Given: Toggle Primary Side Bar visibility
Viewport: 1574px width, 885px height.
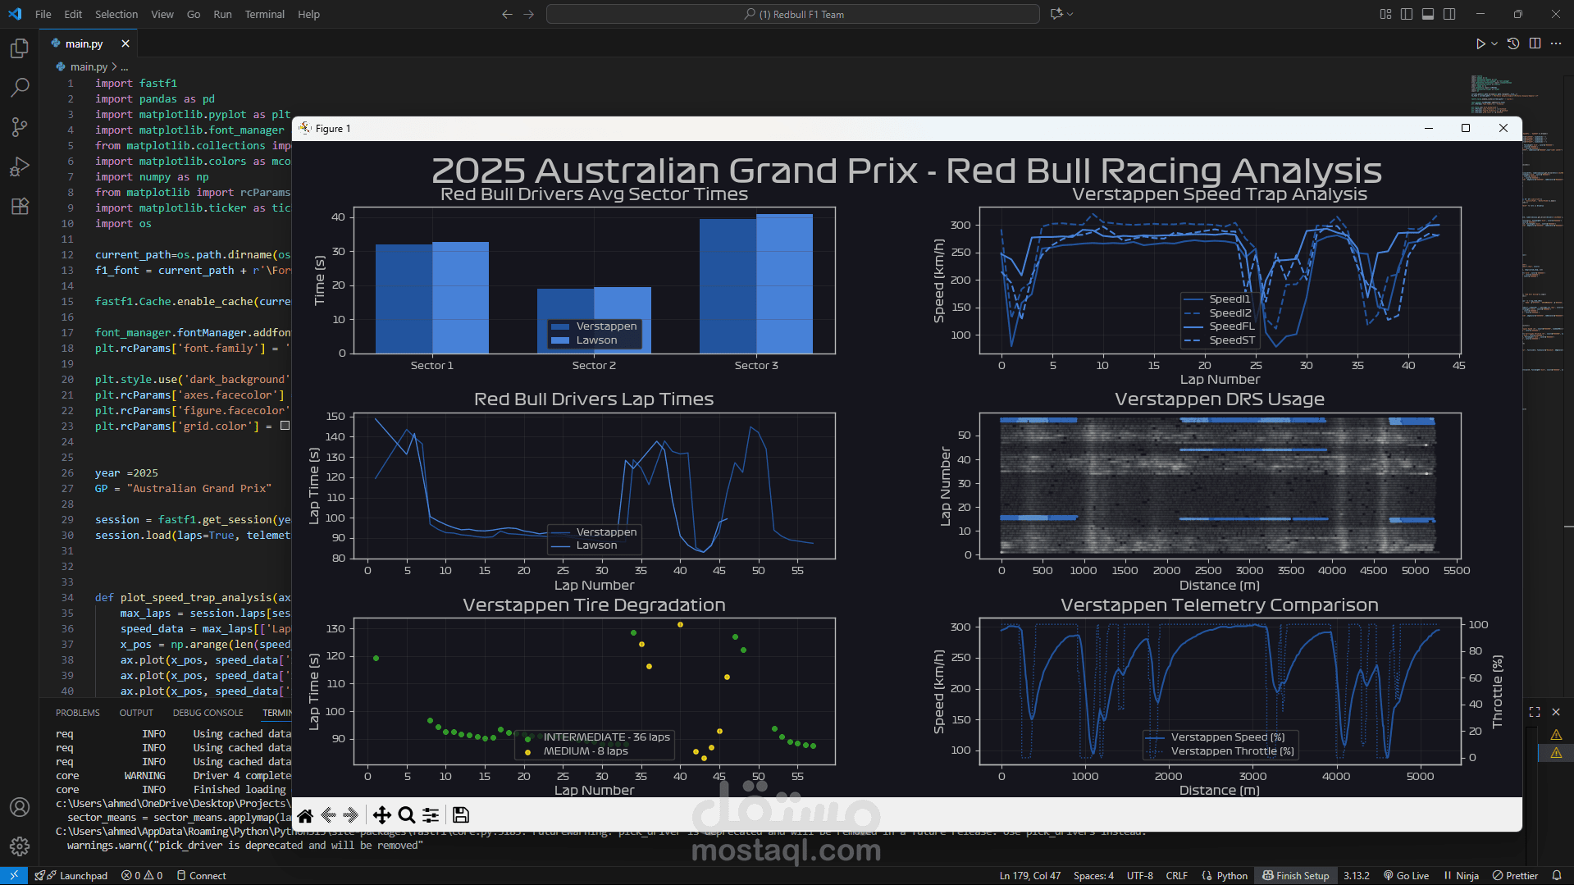Looking at the screenshot, I should click(1407, 14).
